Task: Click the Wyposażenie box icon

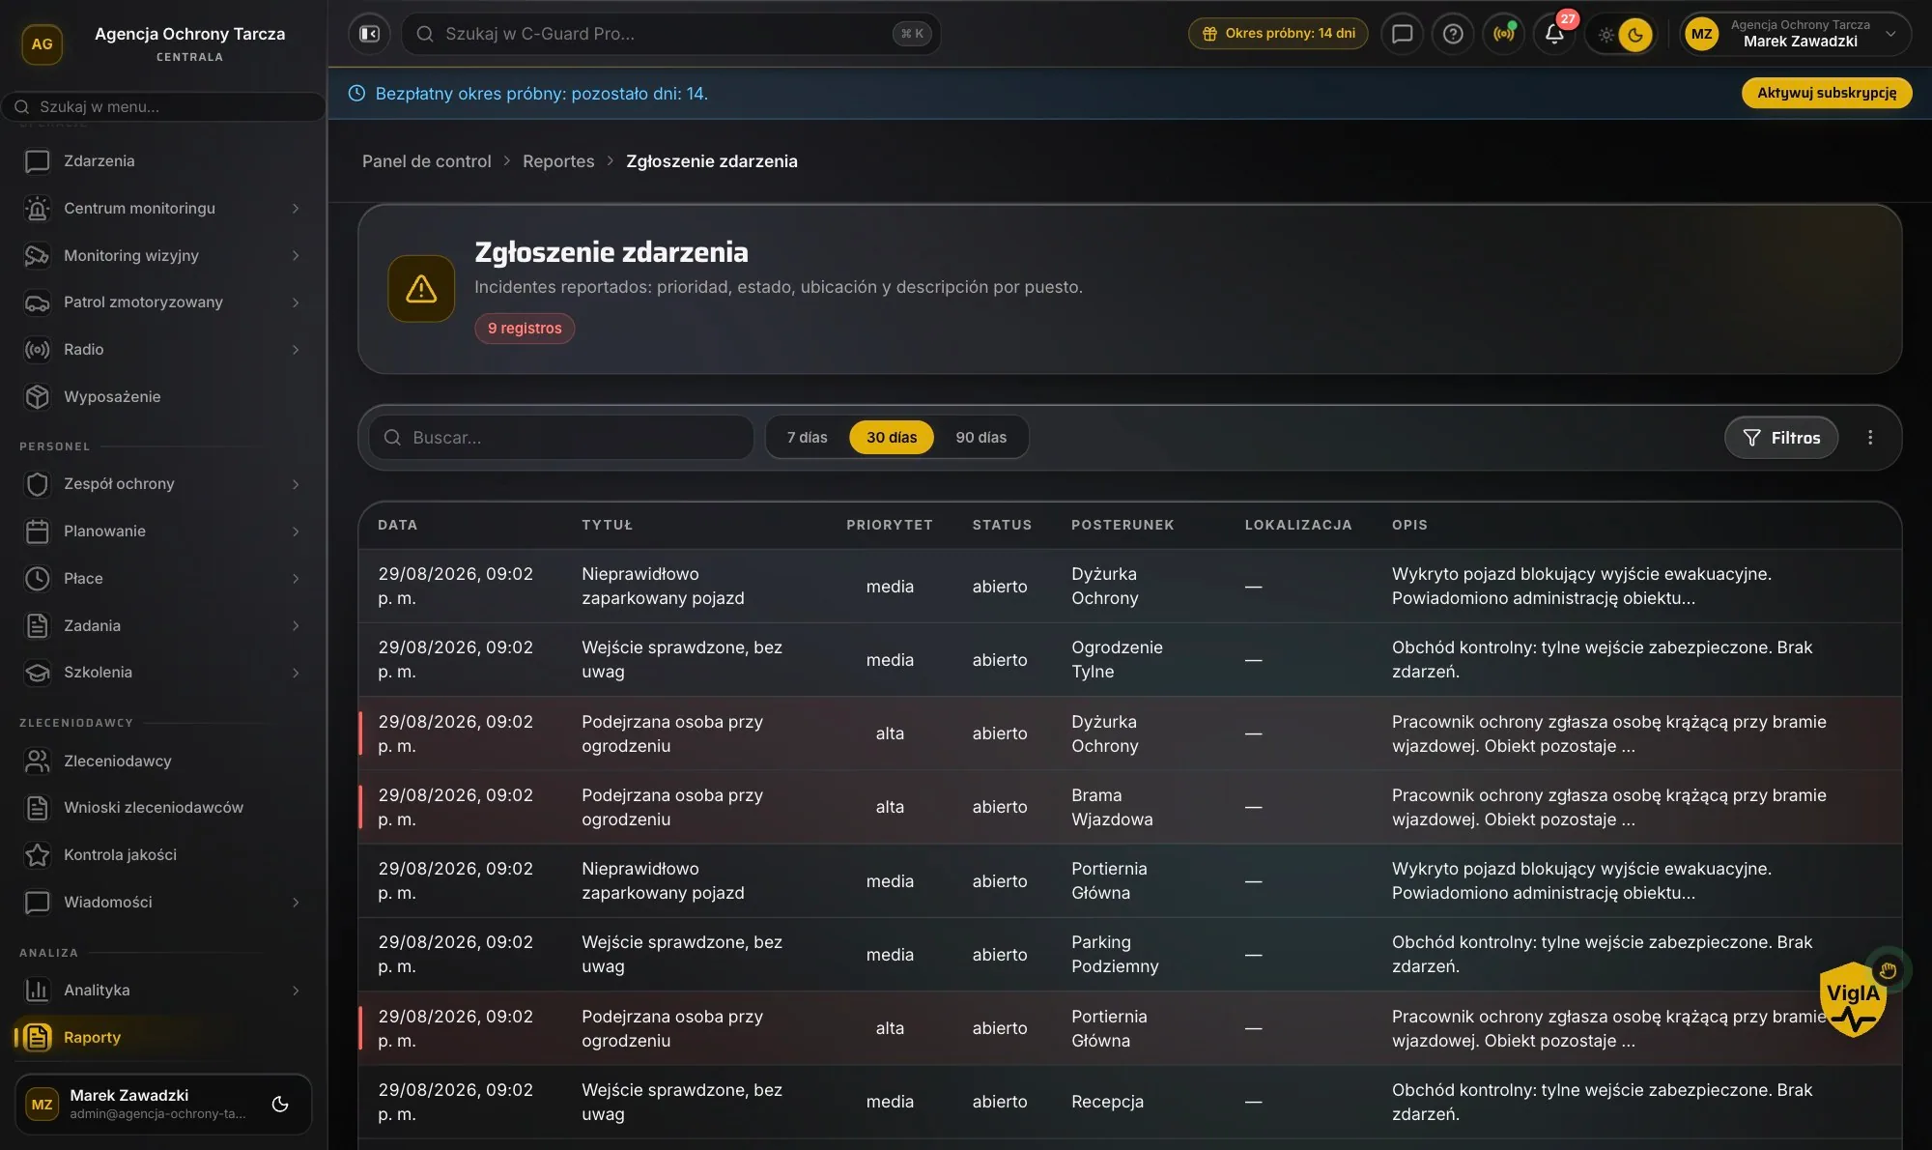Action: click(37, 397)
